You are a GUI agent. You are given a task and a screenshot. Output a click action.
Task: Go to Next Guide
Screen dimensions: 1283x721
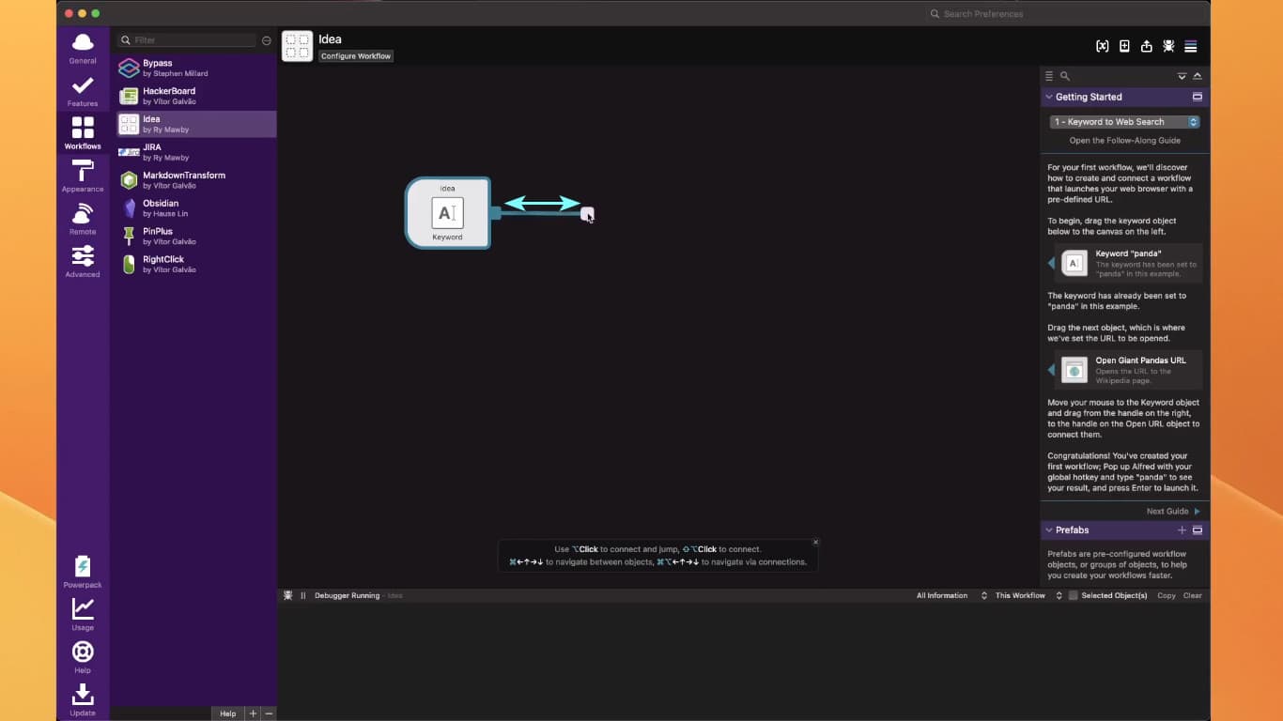[1172, 512]
